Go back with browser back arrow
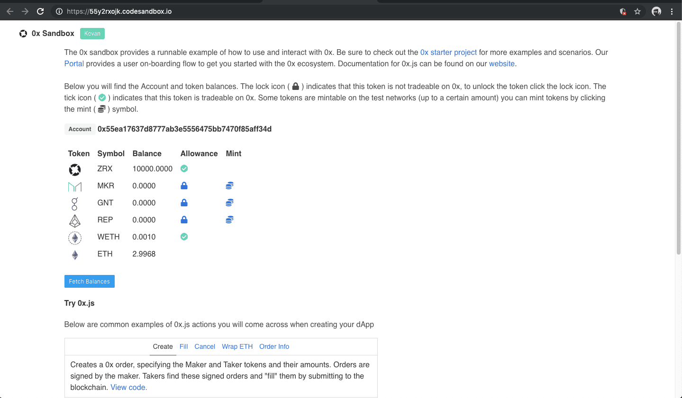This screenshot has width=682, height=398. tap(10, 11)
